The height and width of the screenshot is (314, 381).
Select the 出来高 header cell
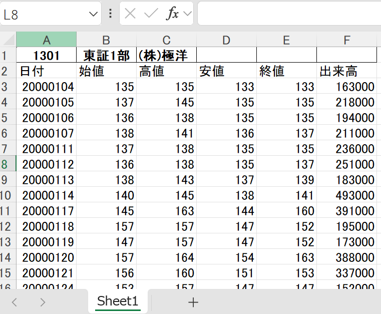[346, 71]
